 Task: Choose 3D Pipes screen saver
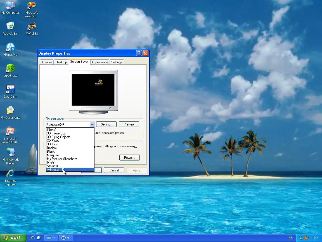(x=70, y=141)
